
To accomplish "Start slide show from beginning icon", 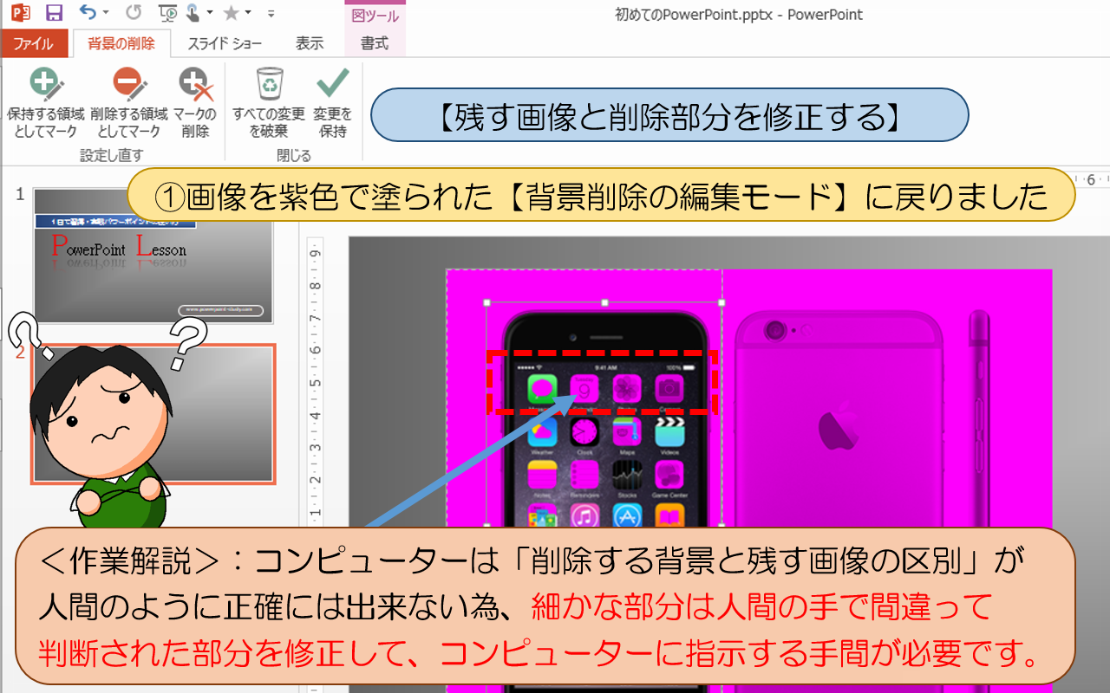I will pyautogui.click(x=168, y=13).
